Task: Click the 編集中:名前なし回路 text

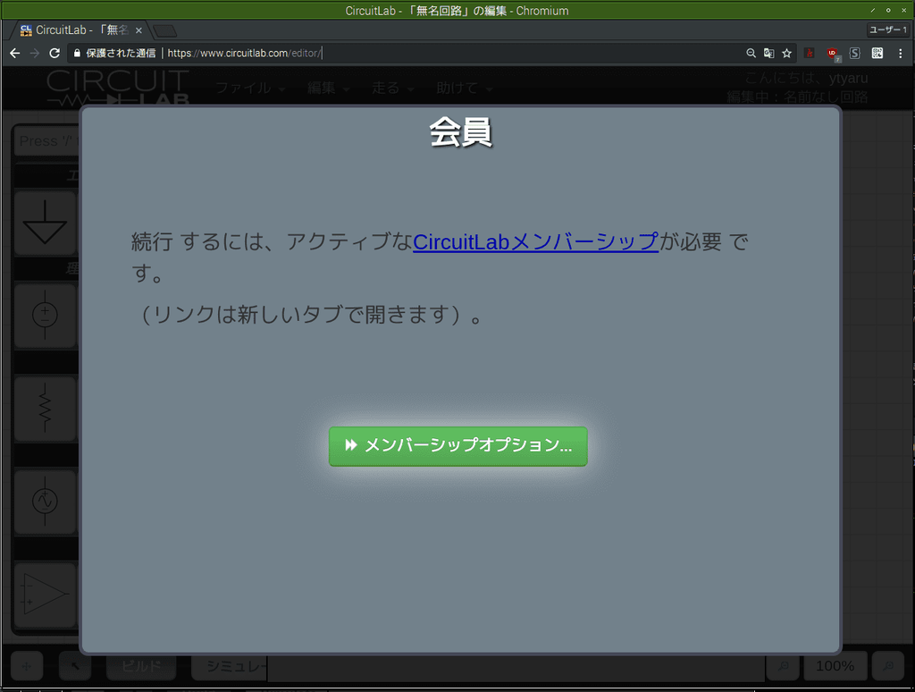Action: tap(797, 97)
